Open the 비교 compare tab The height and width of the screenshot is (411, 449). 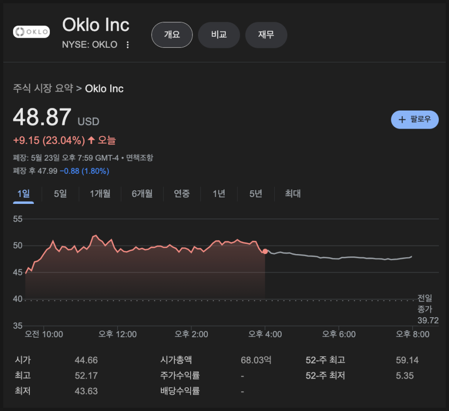click(x=219, y=35)
